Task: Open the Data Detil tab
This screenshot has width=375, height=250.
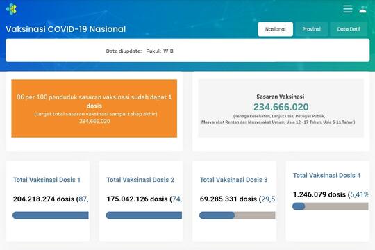Action: coord(348,29)
